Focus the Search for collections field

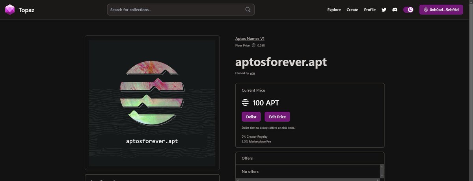pos(181,10)
